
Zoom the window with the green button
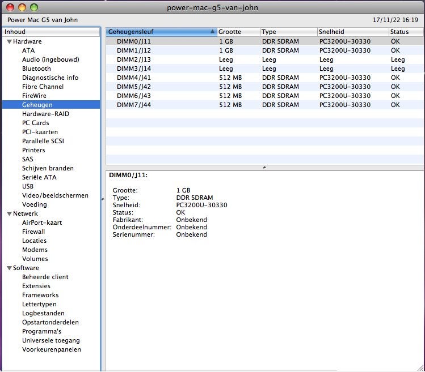[x=34, y=7]
